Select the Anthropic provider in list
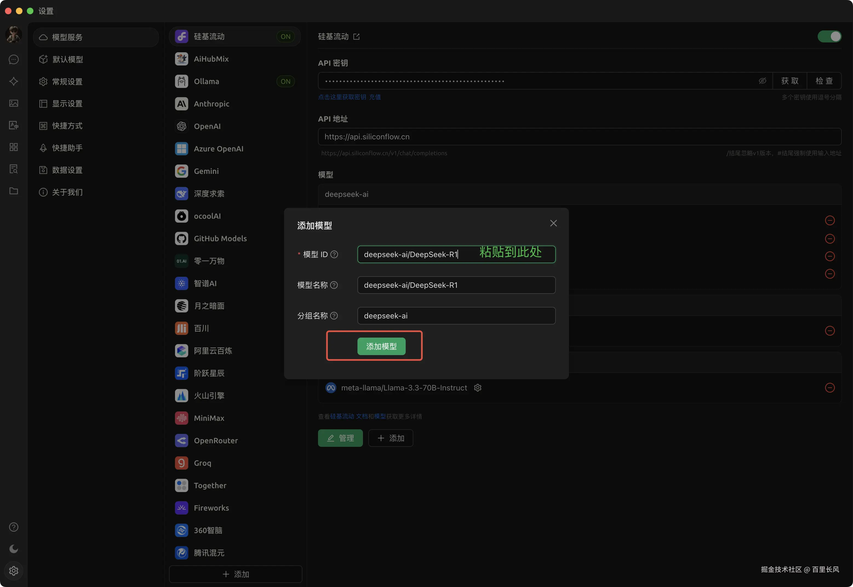The width and height of the screenshot is (853, 587). (211, 104)
